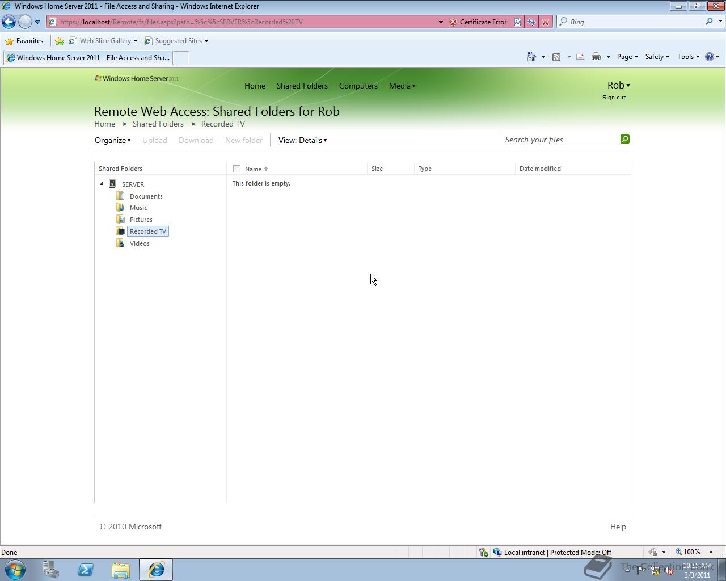Screen dimensions: 726x581
Task: Sort by the Name column header
Action: pyautogui.click(x=253, y=169)
